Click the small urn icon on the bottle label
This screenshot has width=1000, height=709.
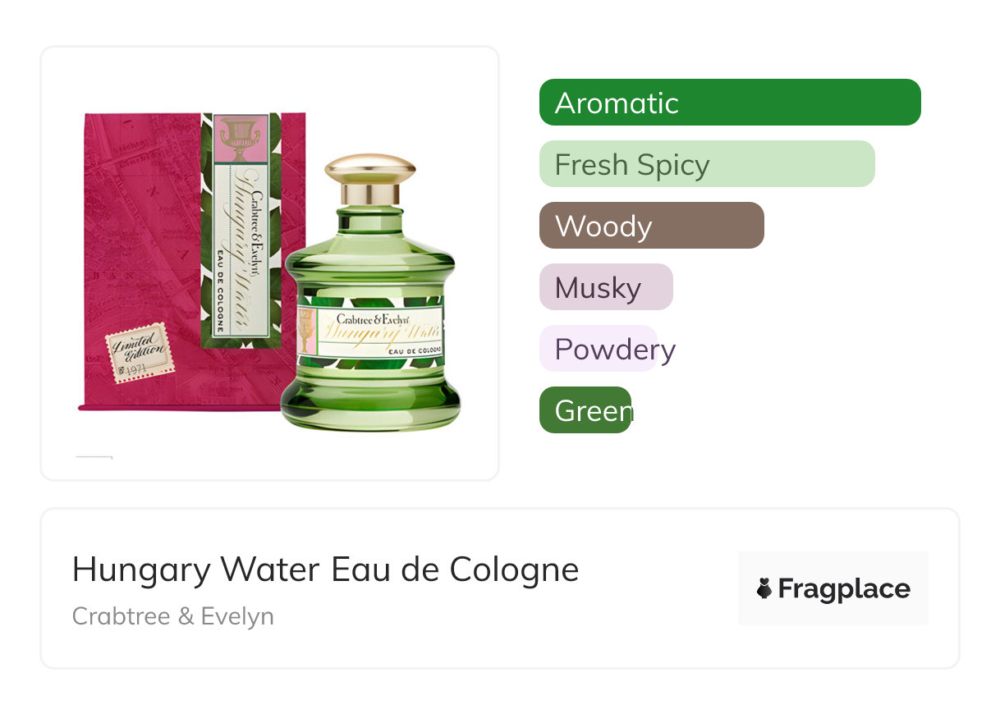307,331
